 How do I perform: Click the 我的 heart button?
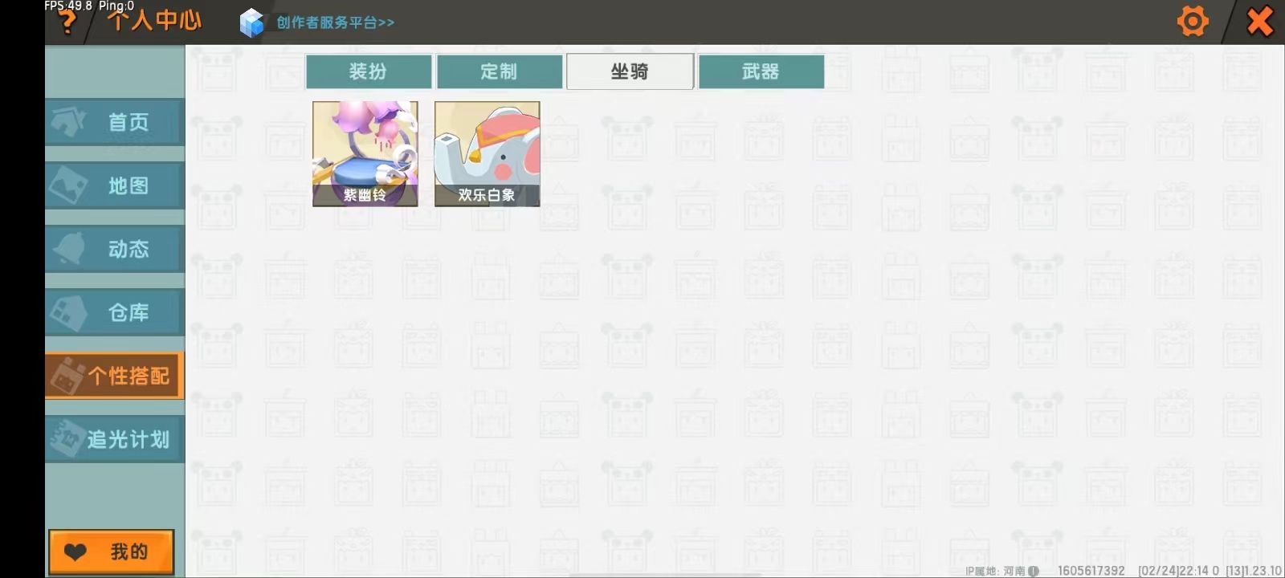112,552
